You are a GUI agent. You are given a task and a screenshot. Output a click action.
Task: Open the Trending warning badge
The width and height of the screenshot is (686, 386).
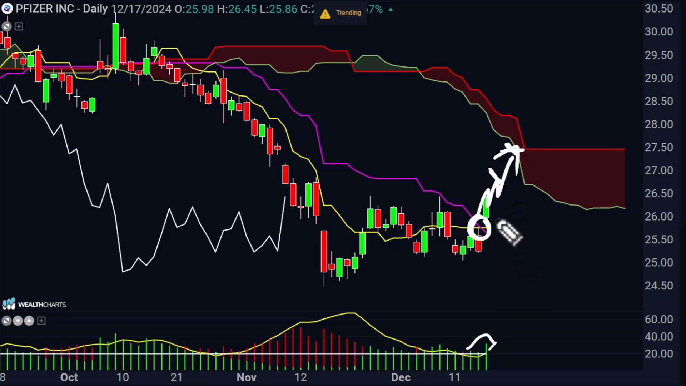coord(340,13)
